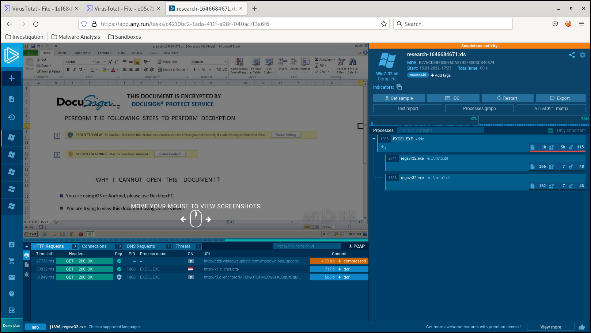This screenshot has height=333, width=591.
Task: Click the research-1646684671.xls file name link
Action: [x=436, y=54]
